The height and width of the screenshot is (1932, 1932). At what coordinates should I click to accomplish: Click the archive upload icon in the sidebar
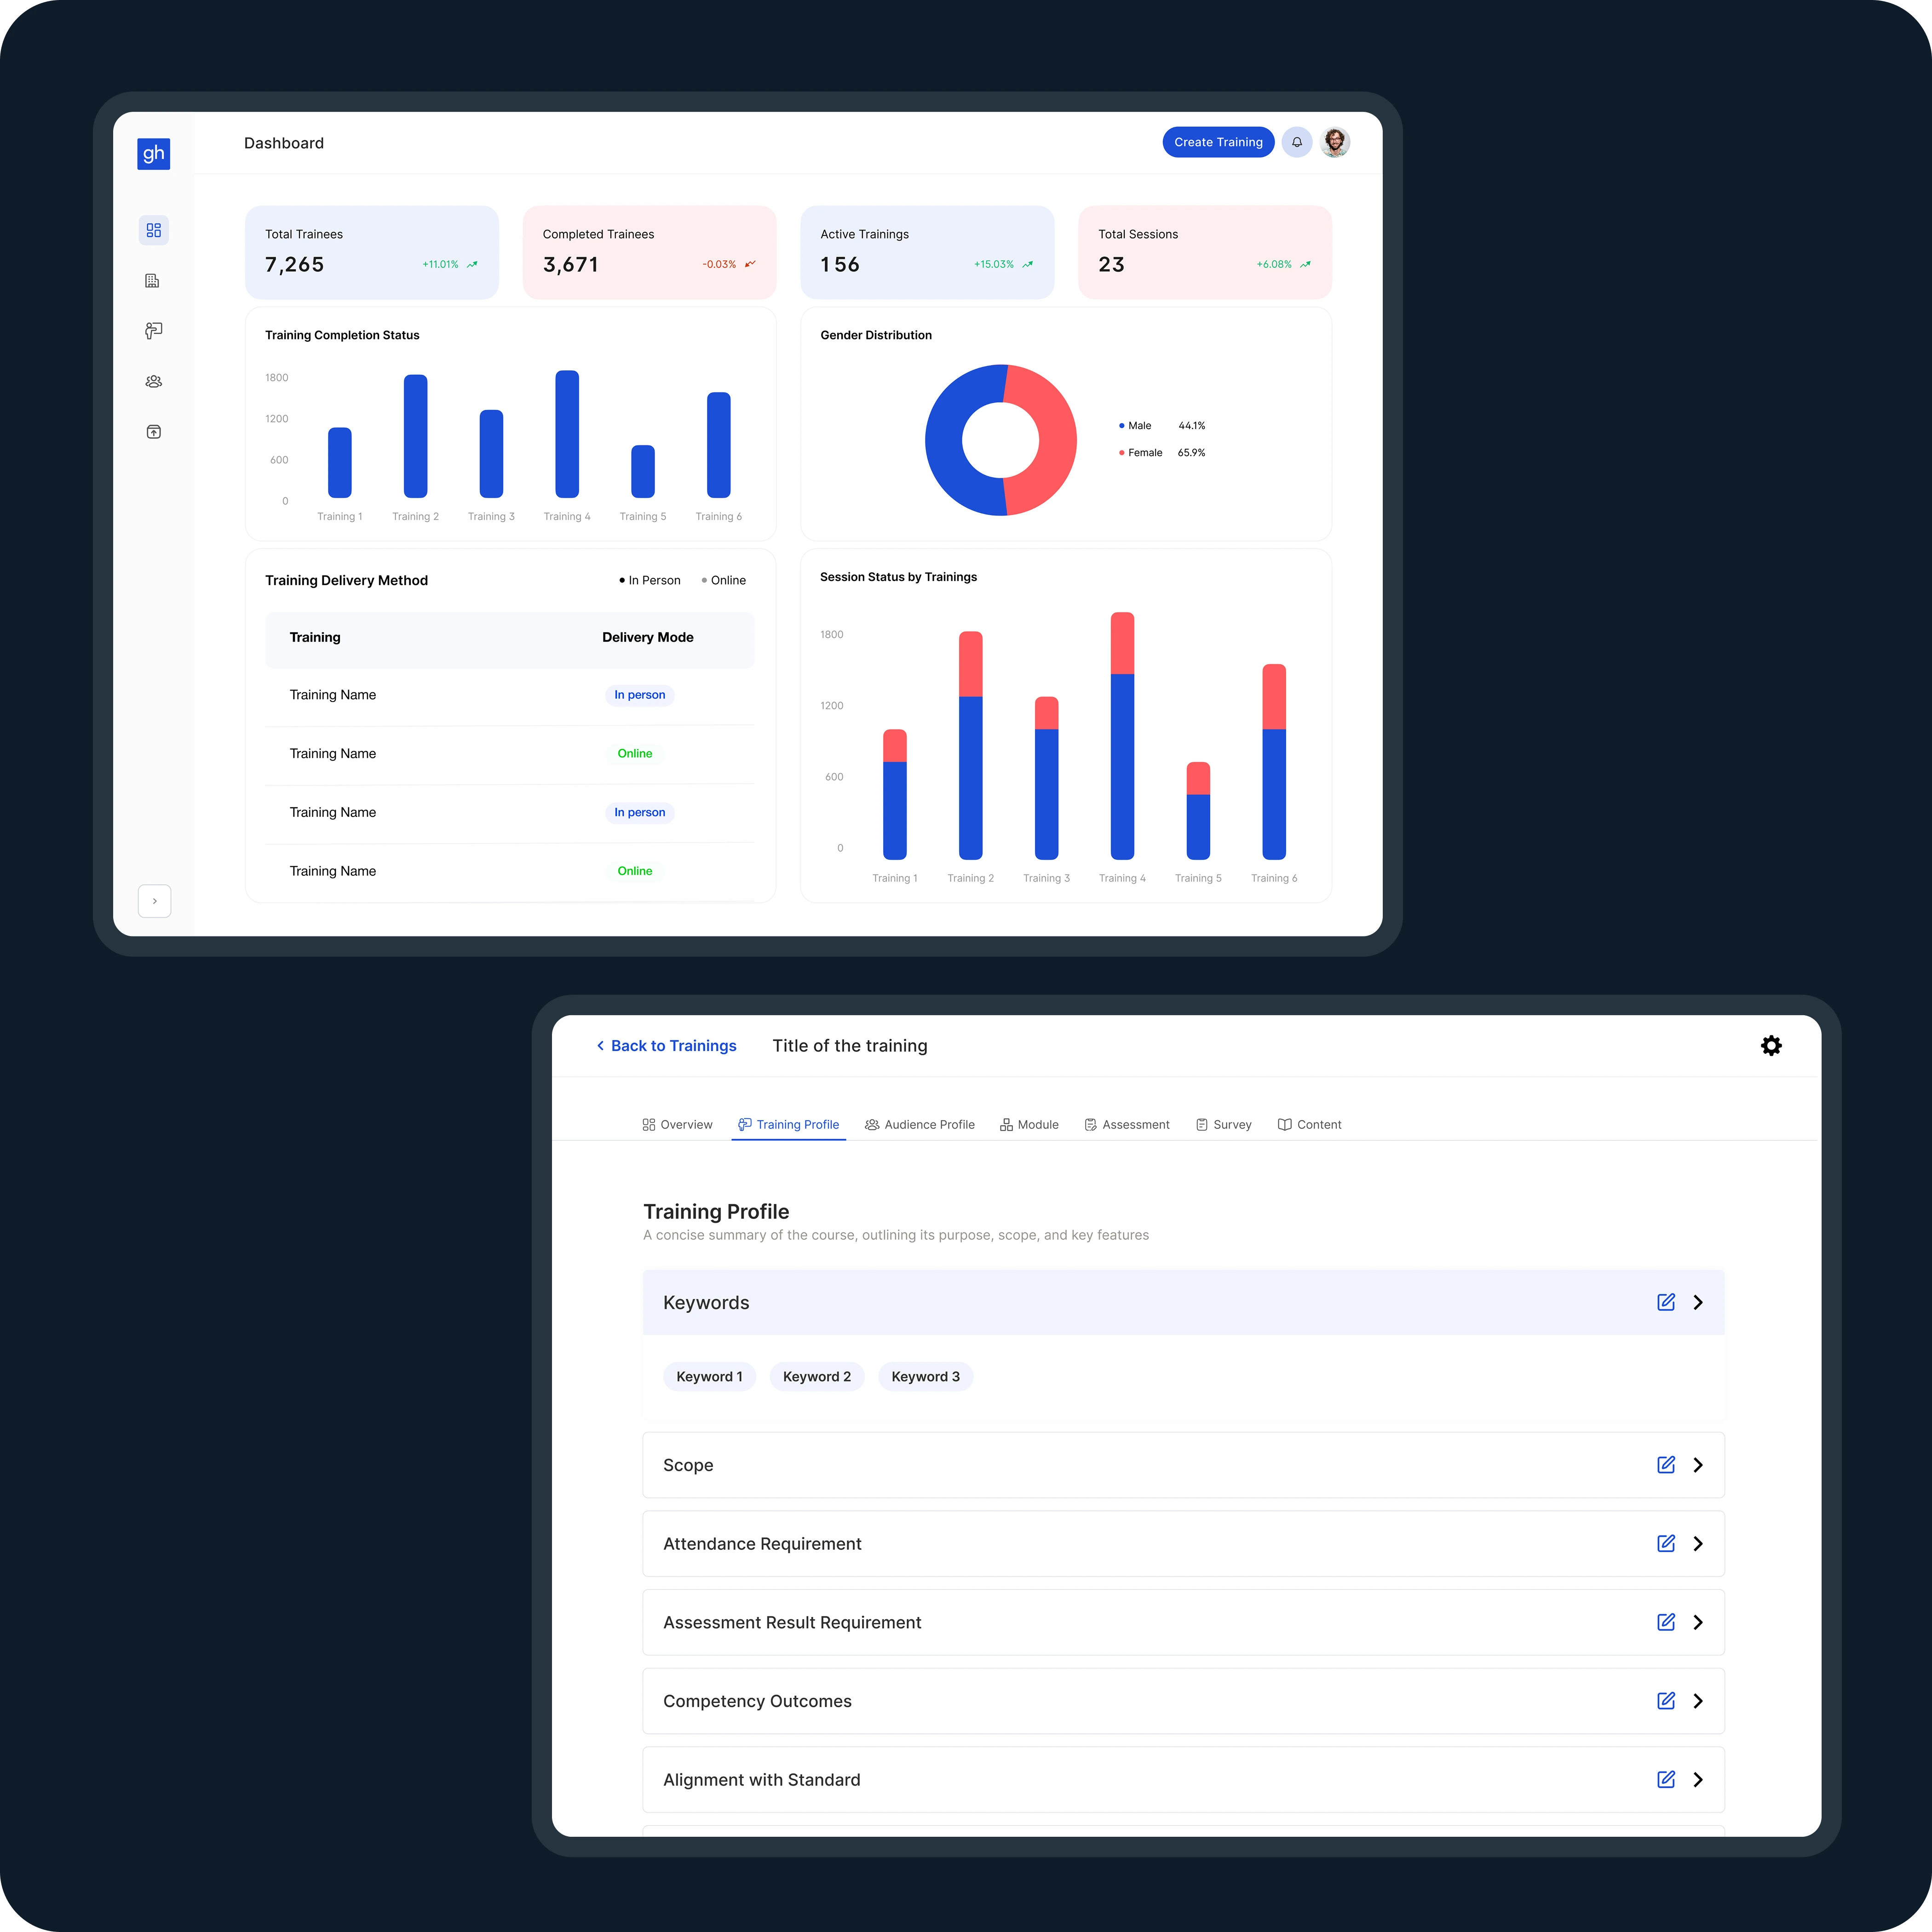coord(154,431)
